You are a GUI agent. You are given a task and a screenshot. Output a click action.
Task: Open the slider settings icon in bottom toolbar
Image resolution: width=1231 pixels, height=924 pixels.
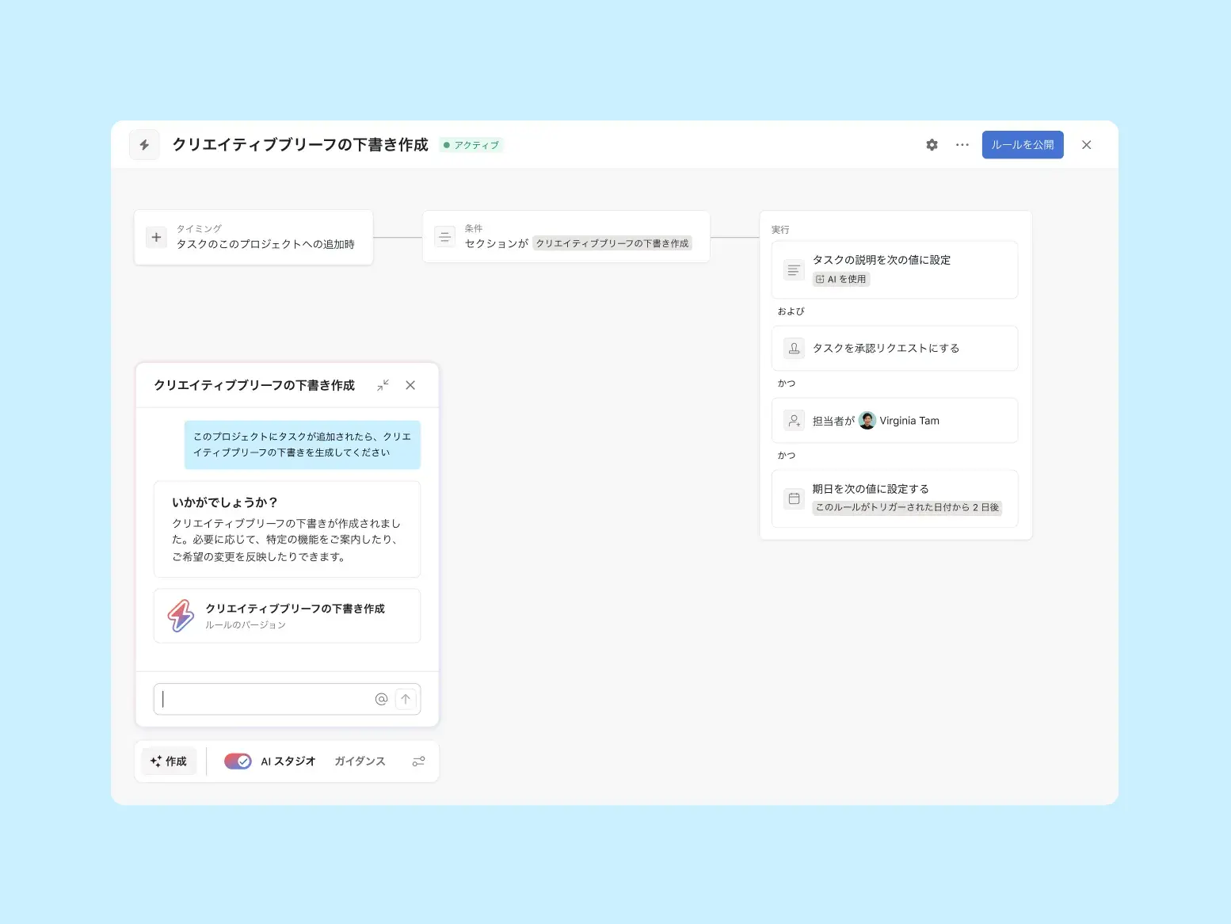tap(418, 762)
